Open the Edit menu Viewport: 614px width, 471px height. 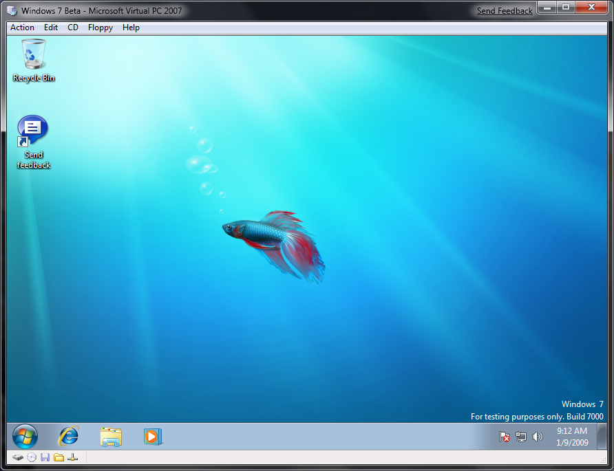point(51,28)
